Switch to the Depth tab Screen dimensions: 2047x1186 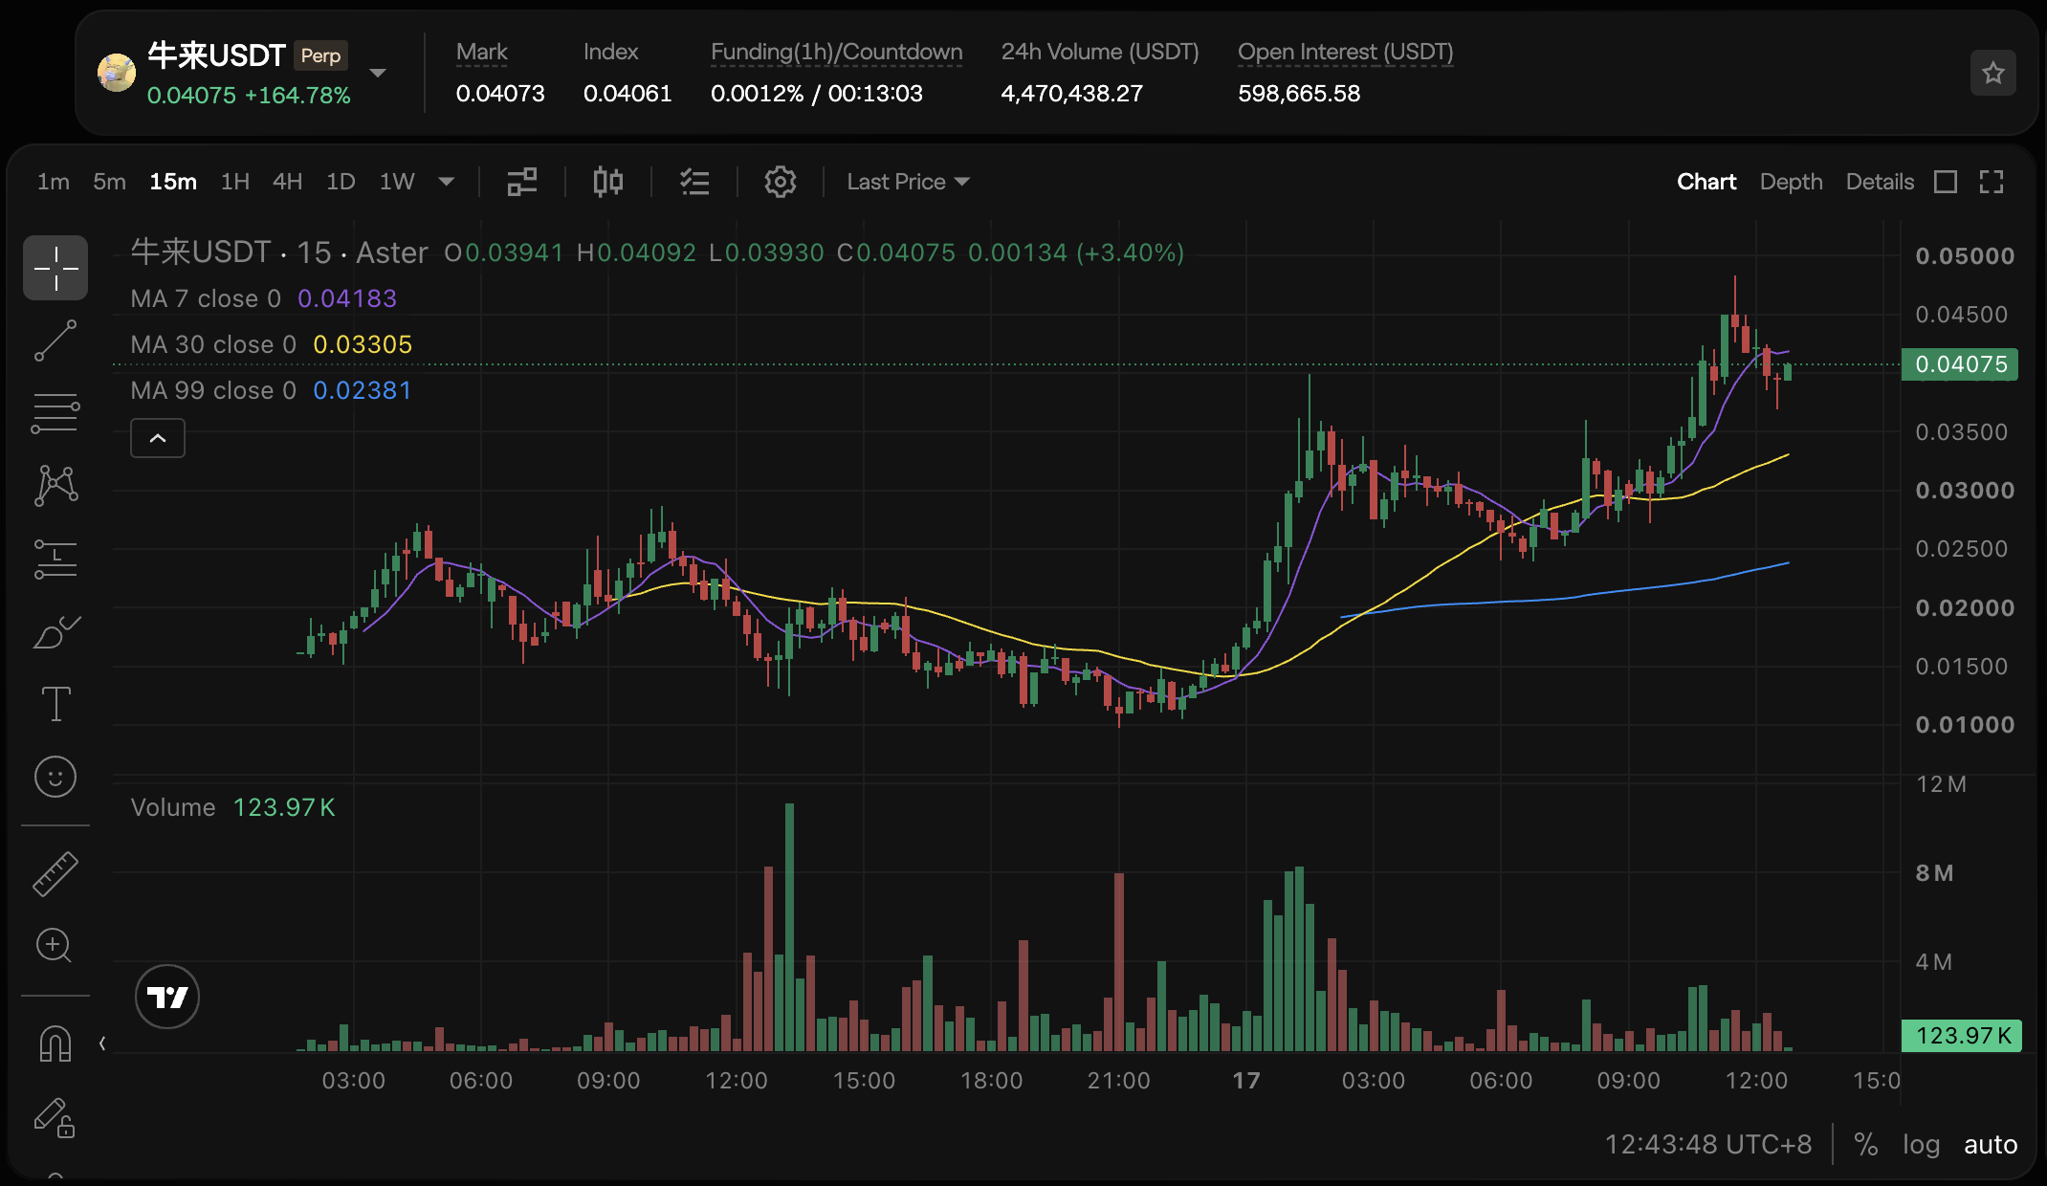pos(1791,182)
